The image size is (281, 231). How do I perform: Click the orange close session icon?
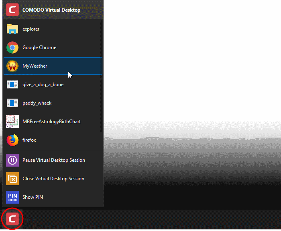pos(12,179)
